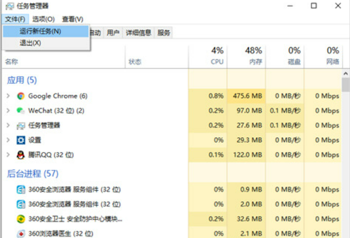Expand the 设置 process group
The height and width of the screenshot is (238, 350).
click(8, 140)
